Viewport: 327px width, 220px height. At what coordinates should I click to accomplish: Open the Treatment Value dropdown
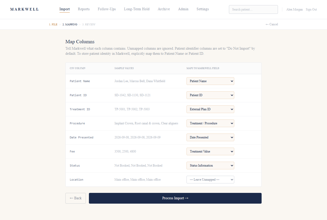click(x=210, y=151)
